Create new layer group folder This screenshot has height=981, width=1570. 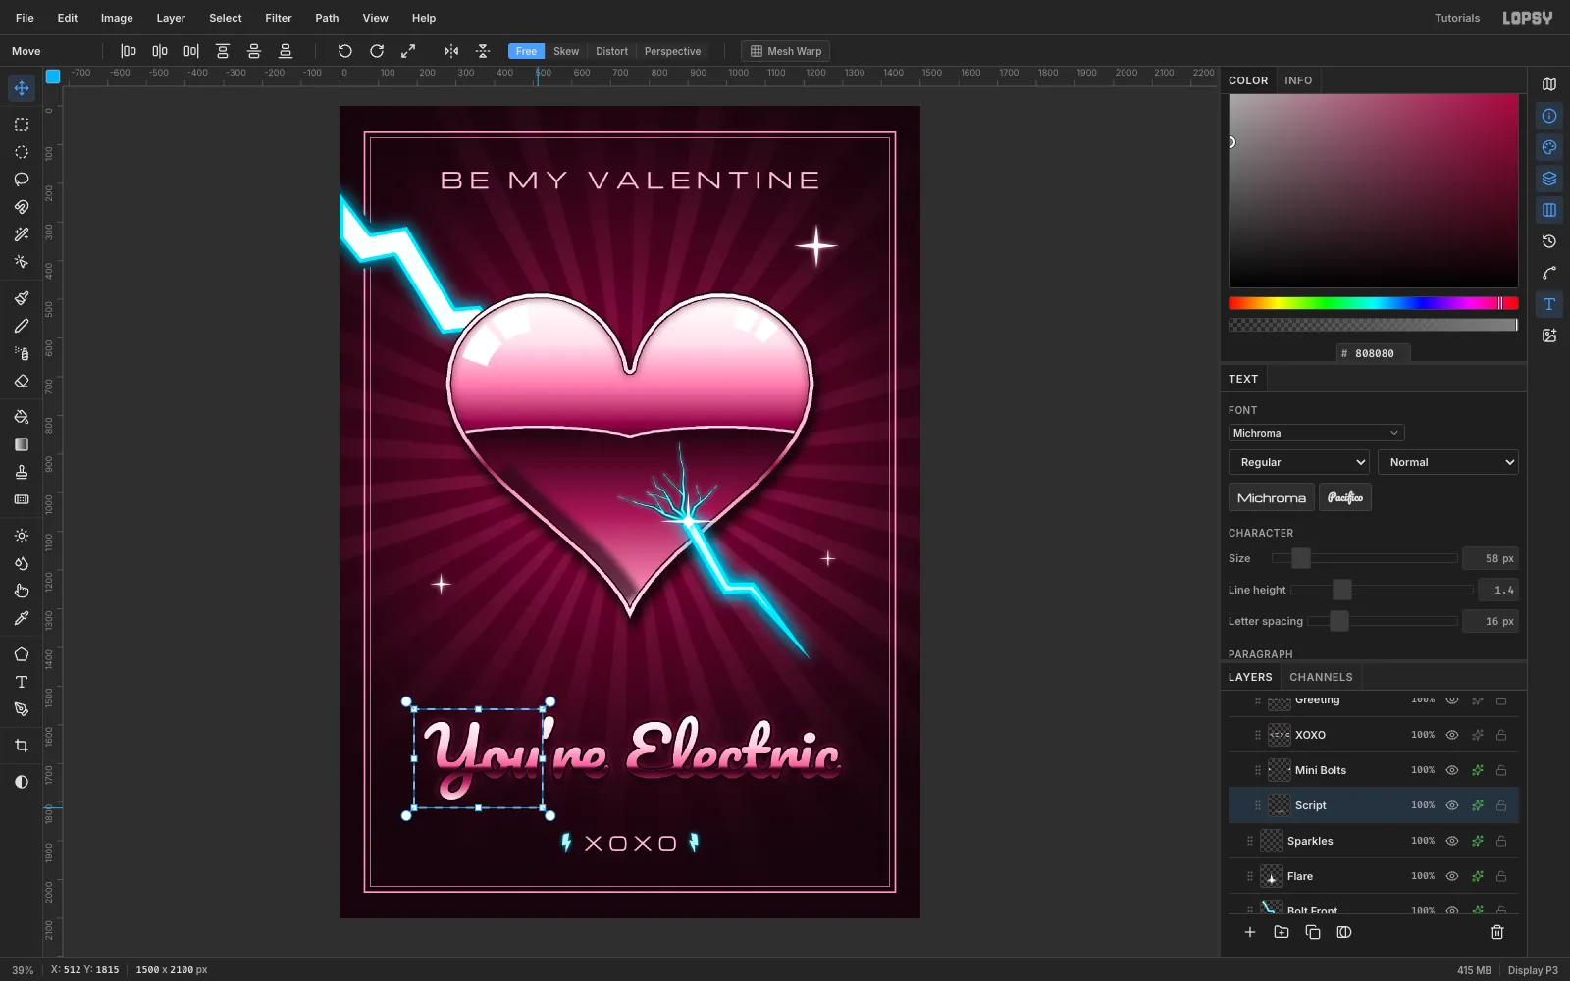tap(1282, 932)
